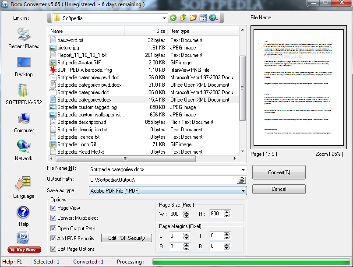Viewport: 353px width, 267px height.
Task: Uncheck Add PDF Security option
Action: (53, 238)
